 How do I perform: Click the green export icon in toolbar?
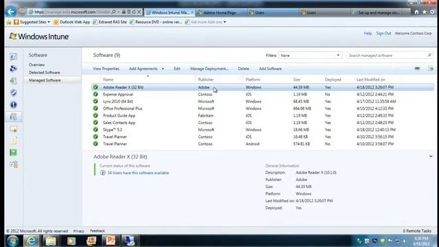pos(431,69)
